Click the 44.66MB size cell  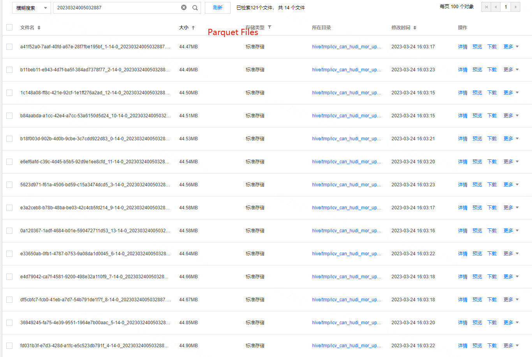188,277
